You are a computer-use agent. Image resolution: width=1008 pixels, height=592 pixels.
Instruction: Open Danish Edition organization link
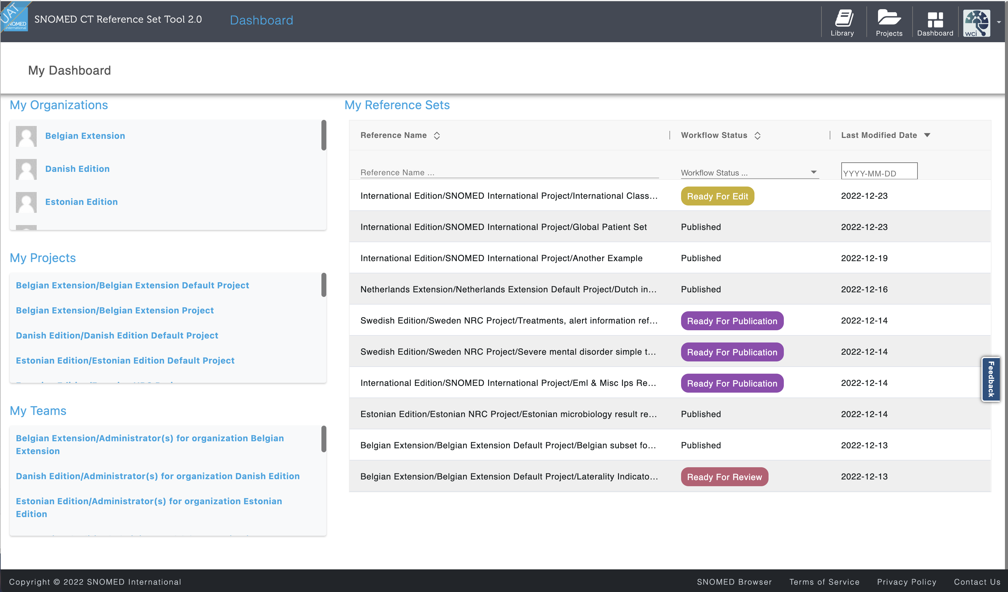[x=77, y=169]
